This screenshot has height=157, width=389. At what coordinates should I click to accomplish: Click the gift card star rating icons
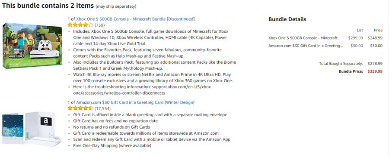click(x=80, y=108)
